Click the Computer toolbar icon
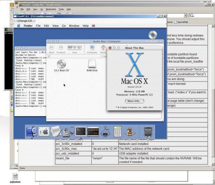Viewport: 215px width, 185px height. pos(92,49)
